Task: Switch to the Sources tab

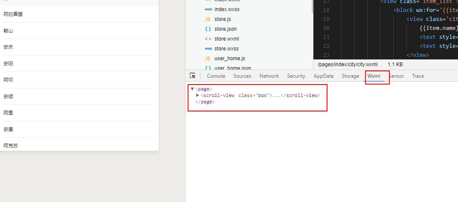Action: (x=242, y=76)
